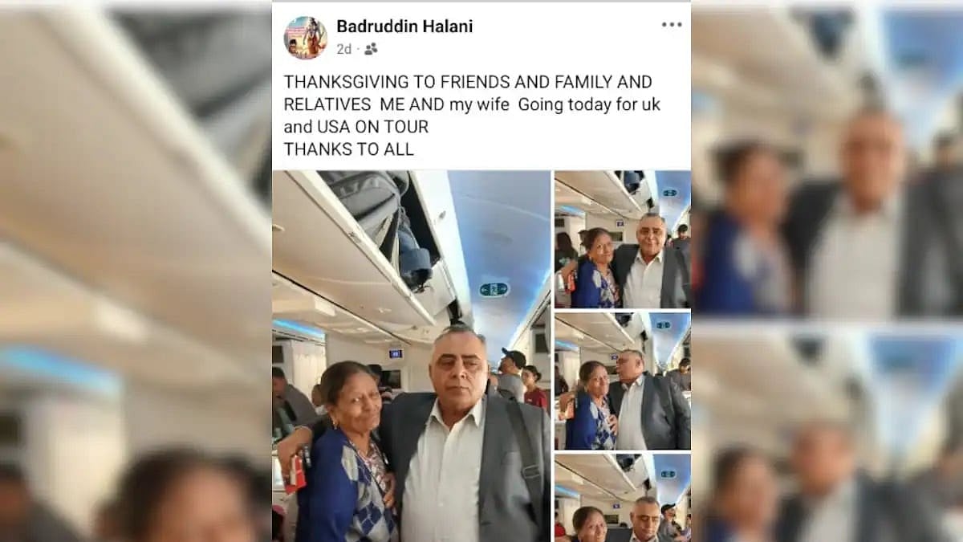Open the top-right couple photo thumbnail

pyautogui.click(x=623, y=239)
